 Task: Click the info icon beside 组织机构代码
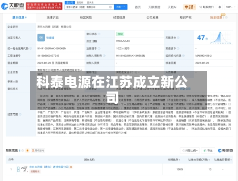tap(183, 56)
